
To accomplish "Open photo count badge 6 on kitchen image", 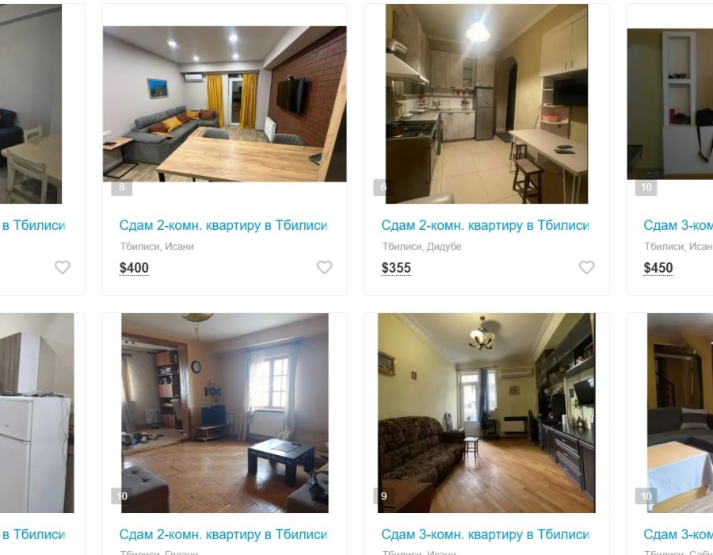I will (380, 187).
